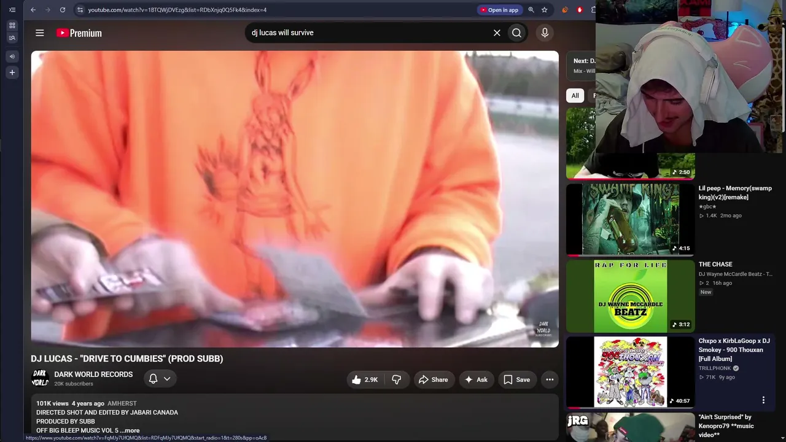Viewport: 786px width, 442px height.
Task: Open menu for the 900 Thouxan video
Action: (763, 400)
